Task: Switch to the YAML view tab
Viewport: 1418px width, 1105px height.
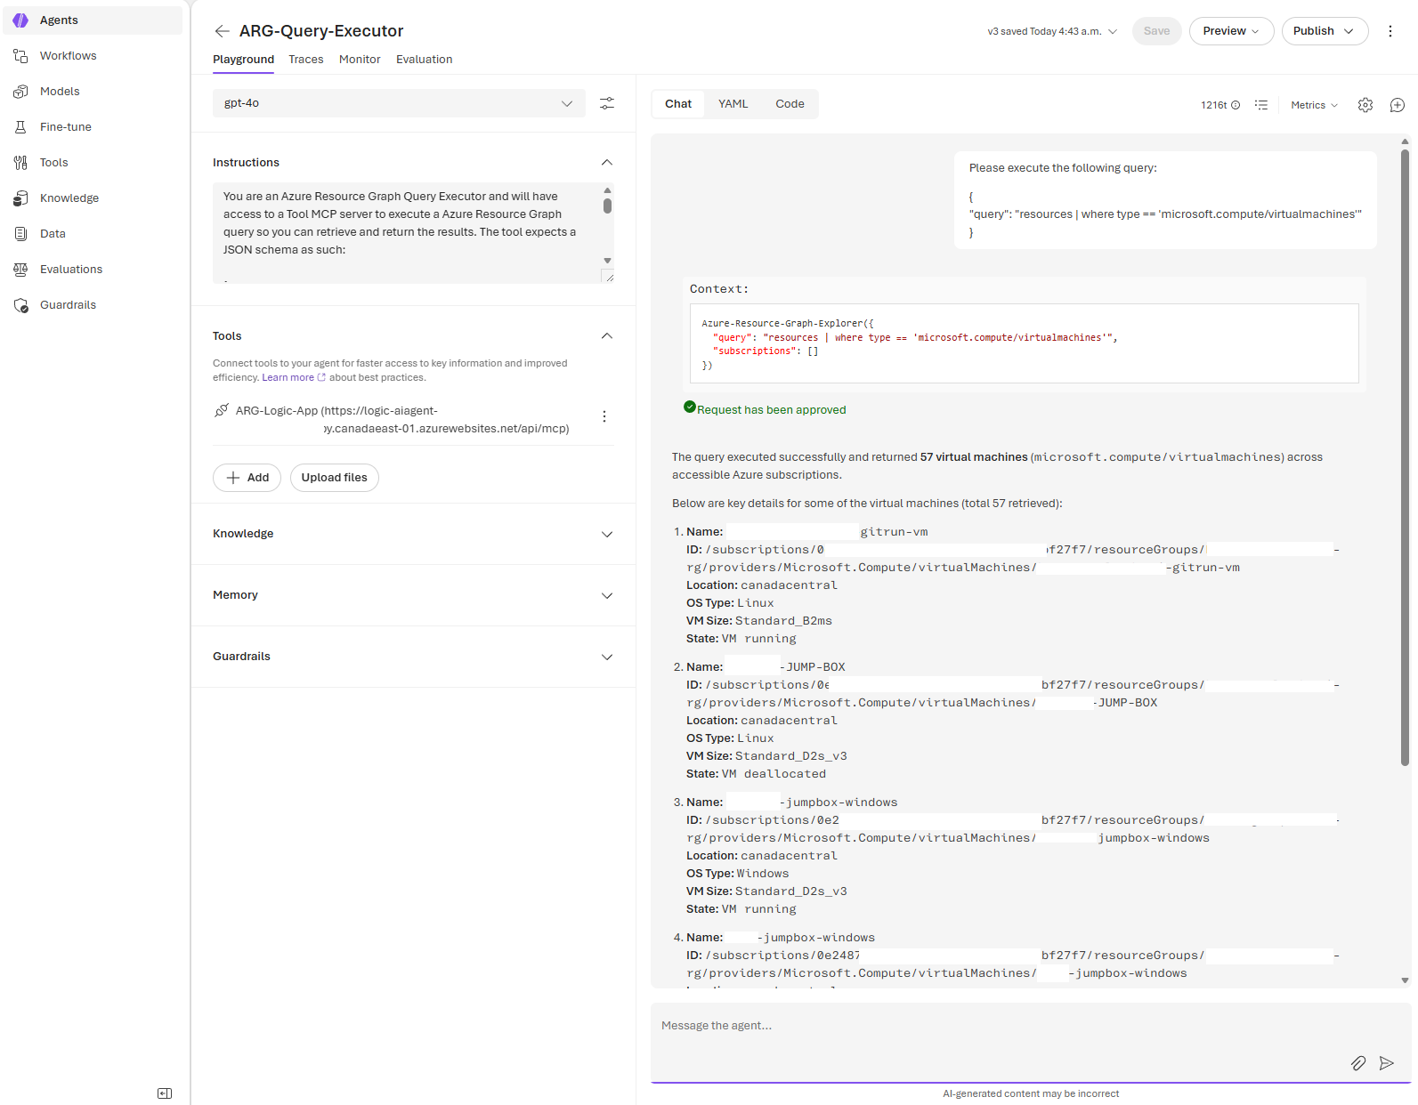Action: click(x=733, y=104)
